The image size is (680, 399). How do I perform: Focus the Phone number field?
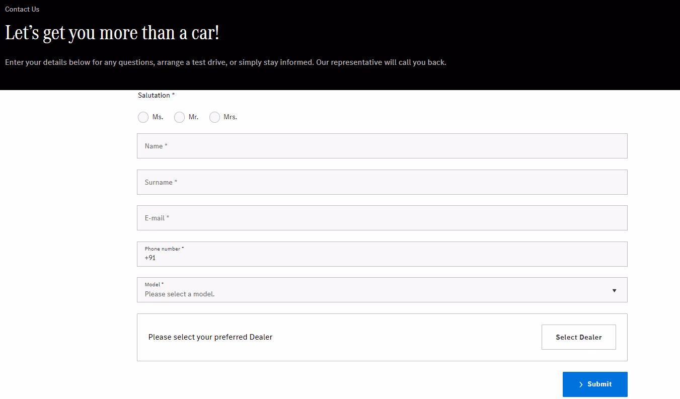(382, 254)
